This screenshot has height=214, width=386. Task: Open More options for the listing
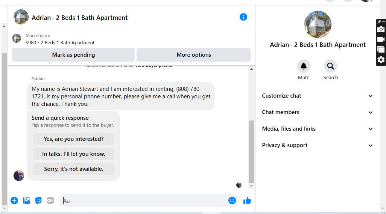(x=194, y=55)
